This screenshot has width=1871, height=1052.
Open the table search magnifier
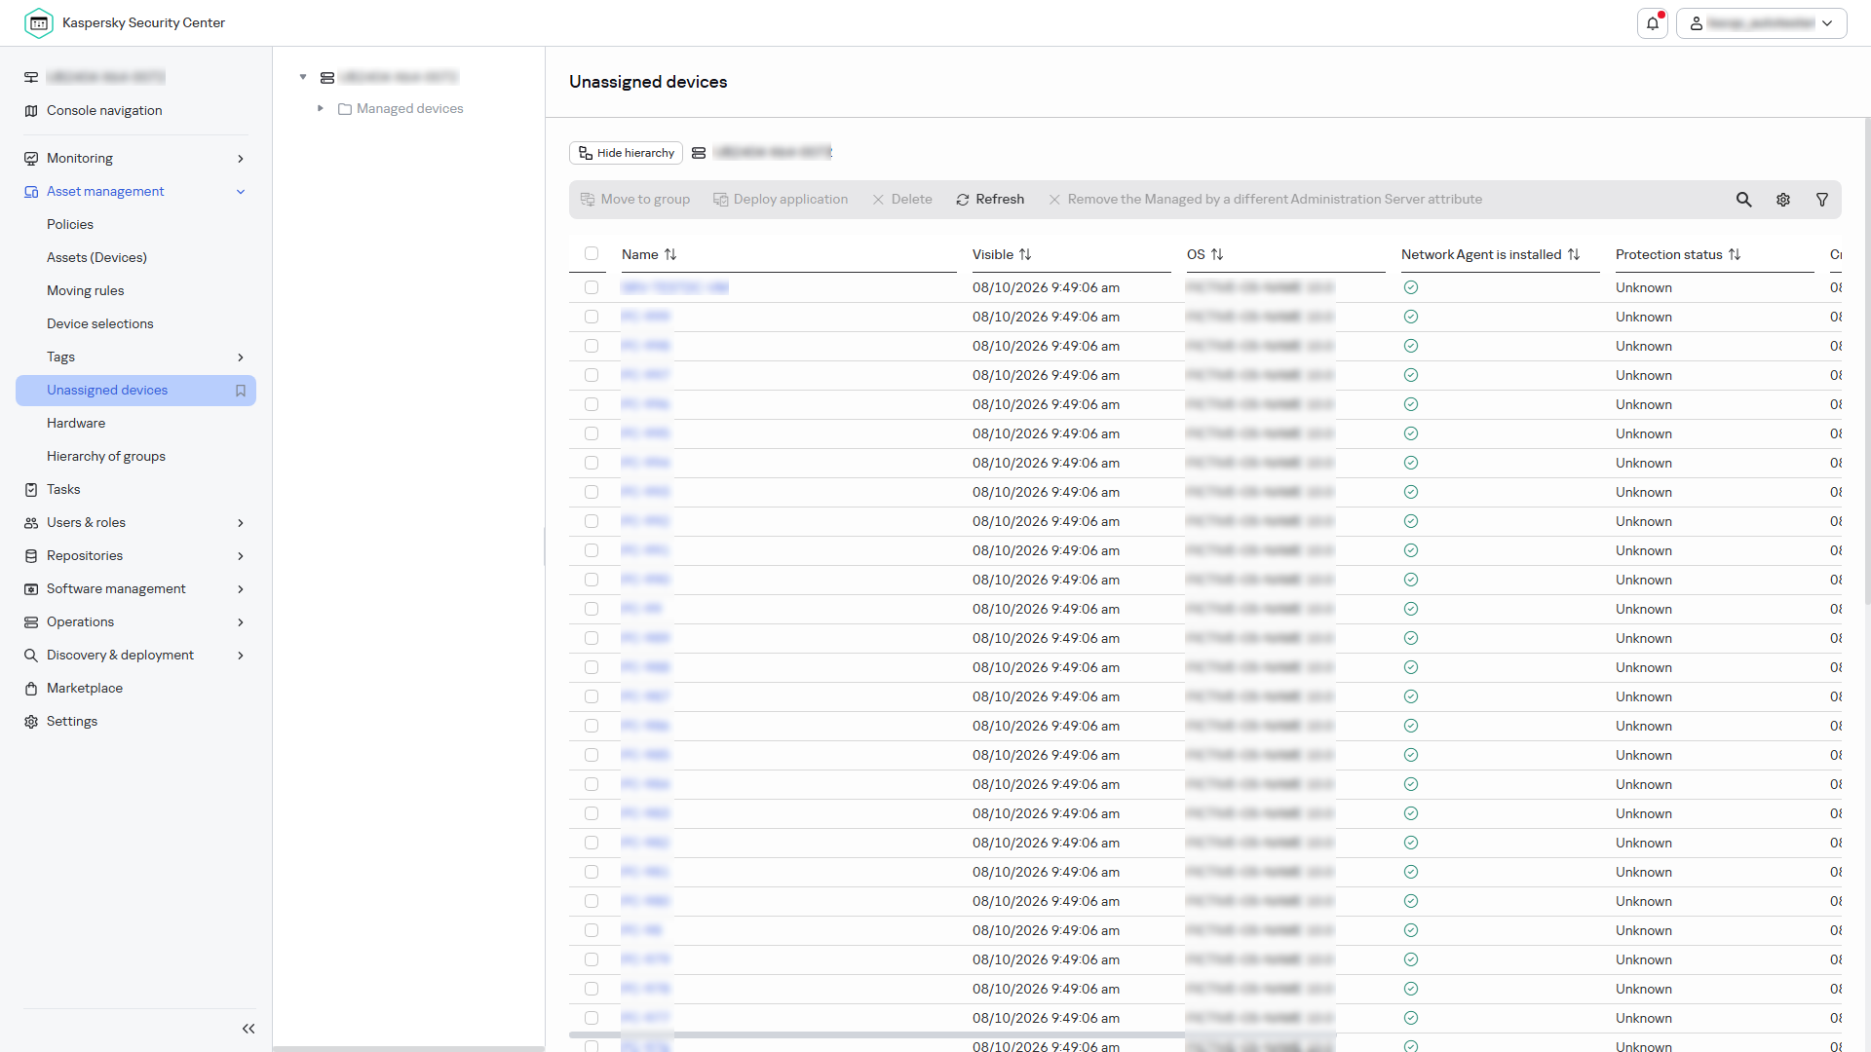[x=1744, y=200]
